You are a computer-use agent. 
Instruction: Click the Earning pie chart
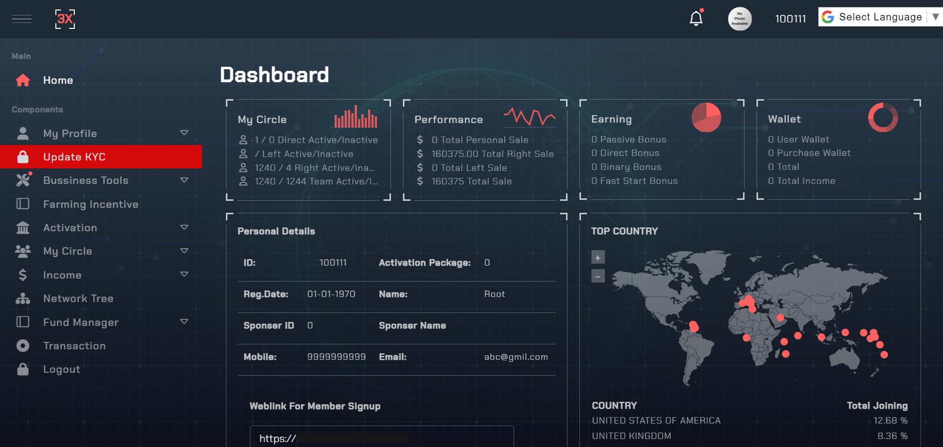tap(706, 118)
